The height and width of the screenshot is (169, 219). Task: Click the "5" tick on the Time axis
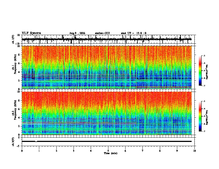[108, 151]
